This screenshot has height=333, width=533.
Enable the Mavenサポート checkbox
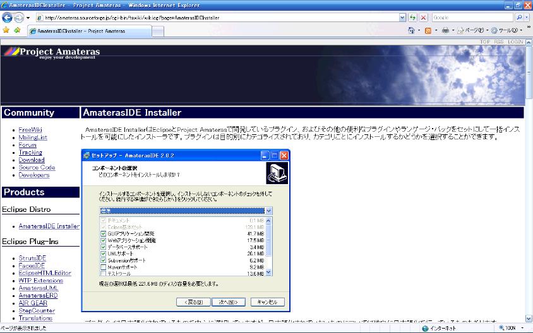(x=104, y=267)
